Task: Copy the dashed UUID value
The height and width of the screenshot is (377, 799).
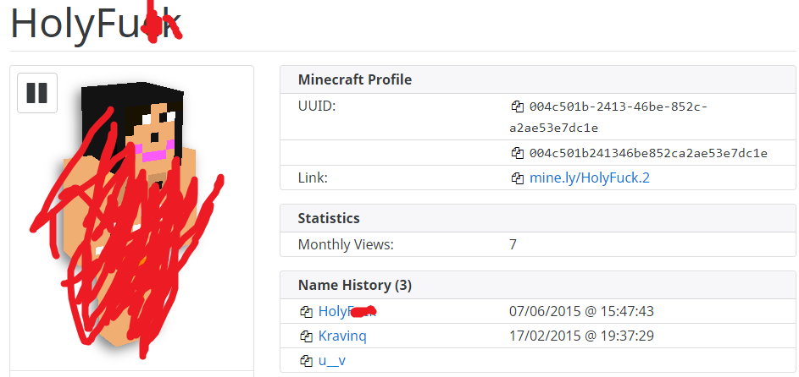Action: coord(517,107)
